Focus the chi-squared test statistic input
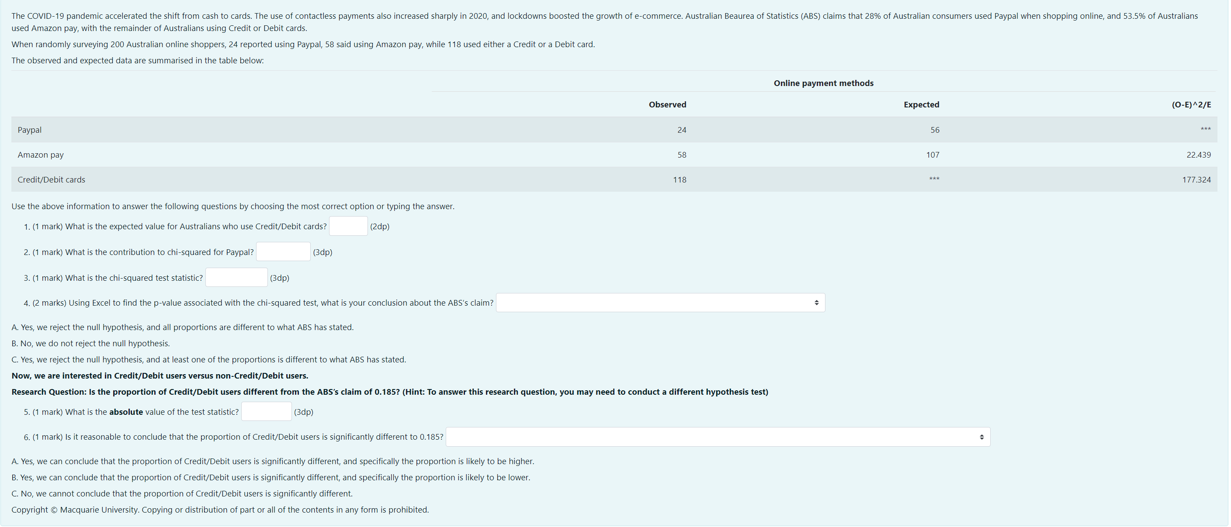1231x527 pixels. (x=236, y=278)
